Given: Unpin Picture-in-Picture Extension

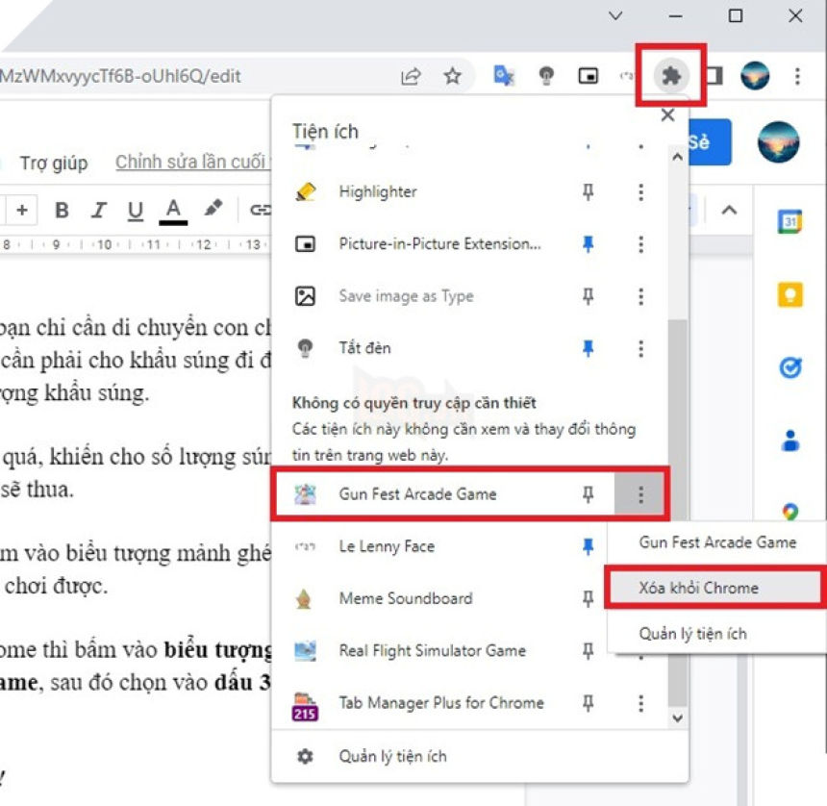Looking at the screenshot, I should [x=588, y=243].
